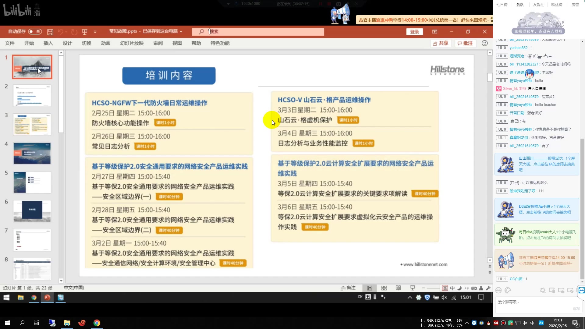This screenshot has height=329, width=585.
Task: Select slide 1 thumbnail
Action: (x=32, y=67)
